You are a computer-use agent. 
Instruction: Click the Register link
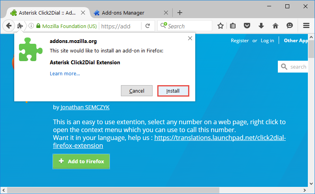pyautogui.click(x=240, y=41)
